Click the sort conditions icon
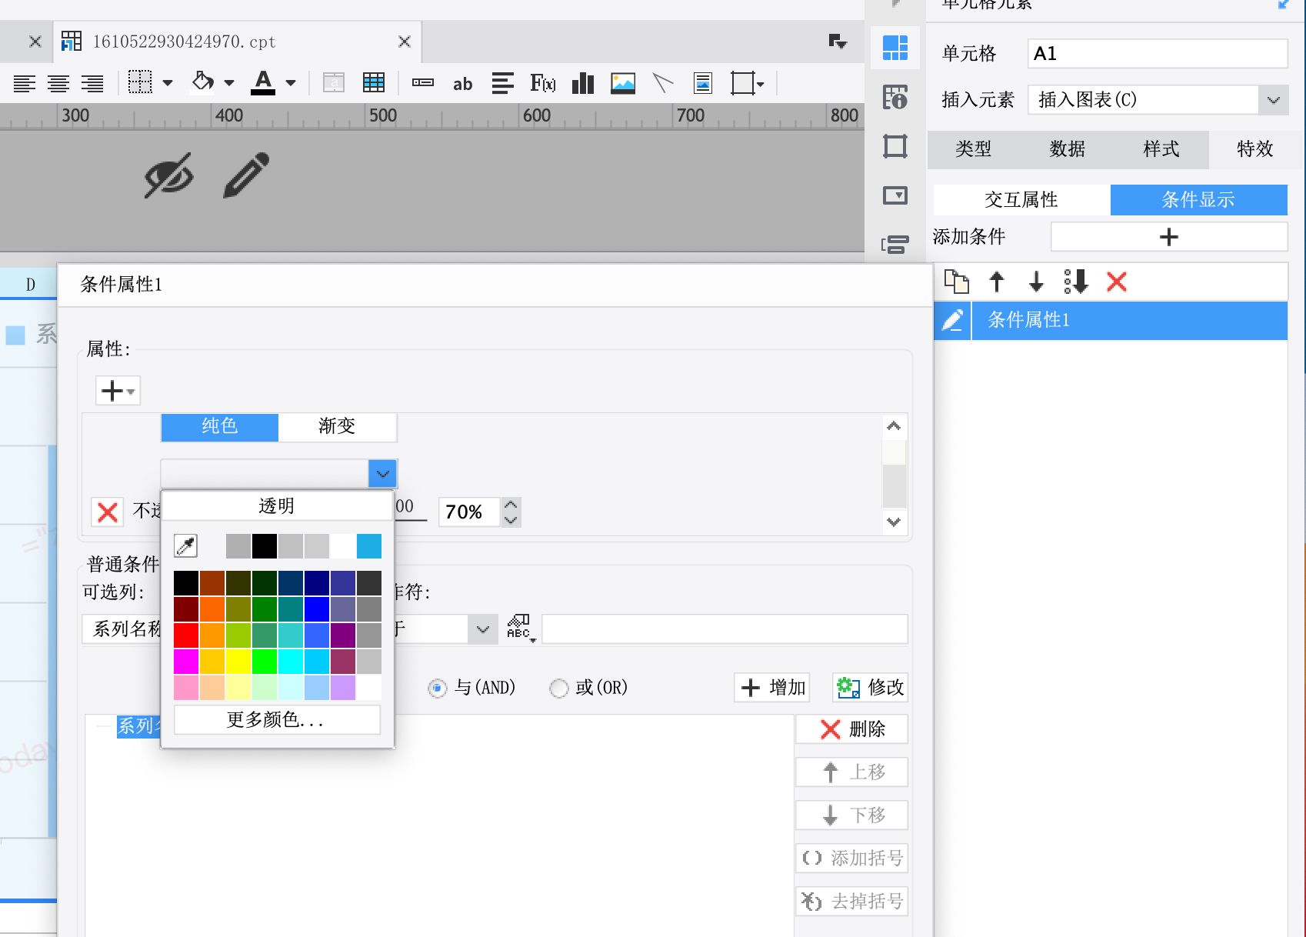The height and width of the screenshot is (937, 1306). [x=1076, y=282]
